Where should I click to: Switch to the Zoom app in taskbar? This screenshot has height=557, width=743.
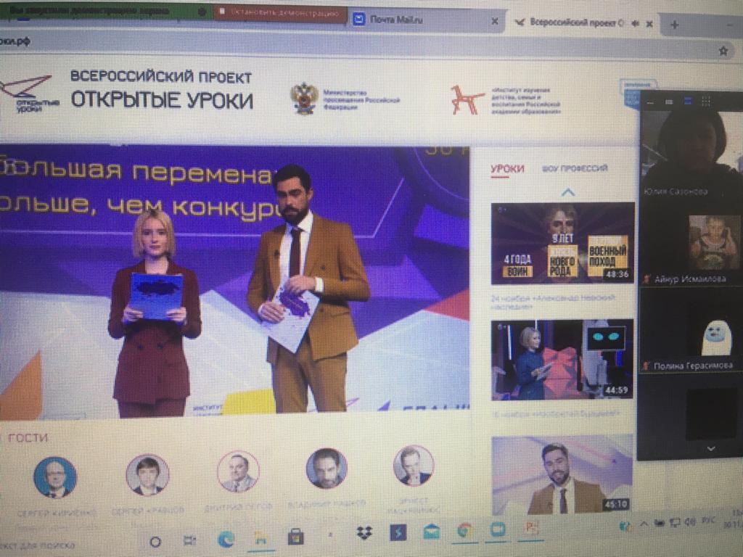point(498,529)
